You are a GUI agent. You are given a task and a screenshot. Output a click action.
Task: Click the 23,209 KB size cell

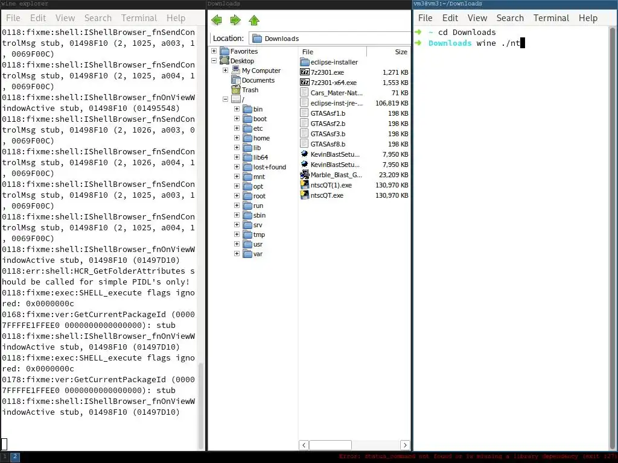pyautogui.click(x=393, y=174)
